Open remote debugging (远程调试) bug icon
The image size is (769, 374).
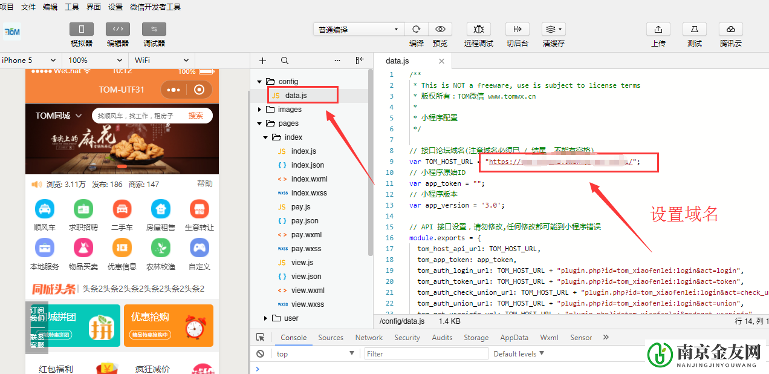479,29
